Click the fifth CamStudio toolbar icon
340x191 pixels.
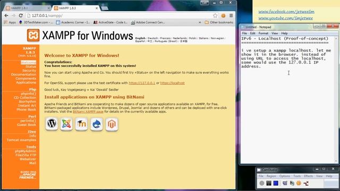(x=292, y=183)
